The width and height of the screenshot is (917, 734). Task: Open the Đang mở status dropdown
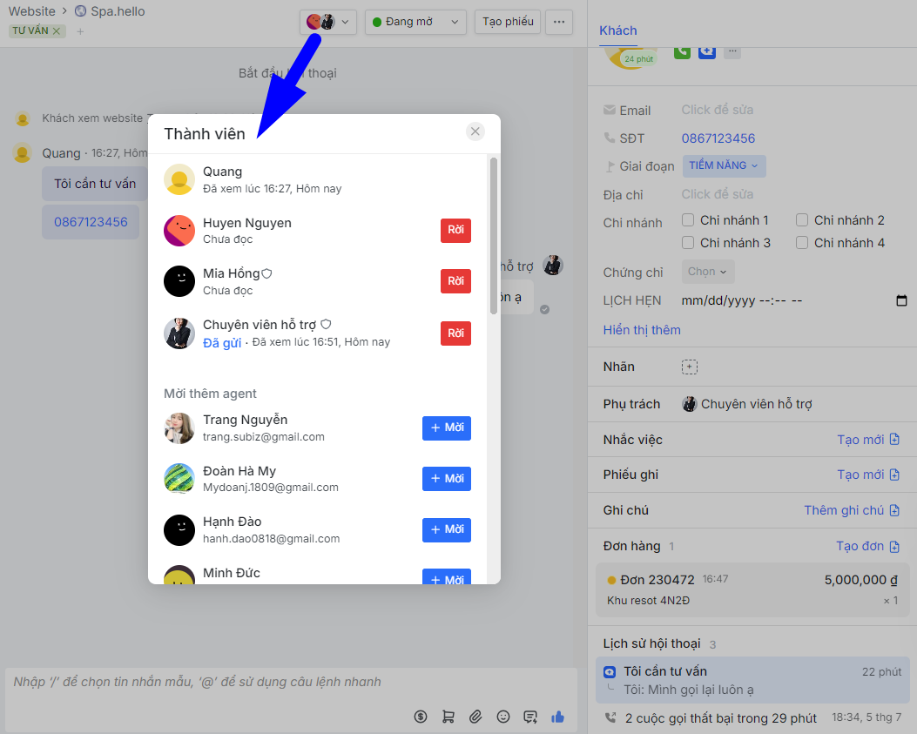(x=415, y=22)
